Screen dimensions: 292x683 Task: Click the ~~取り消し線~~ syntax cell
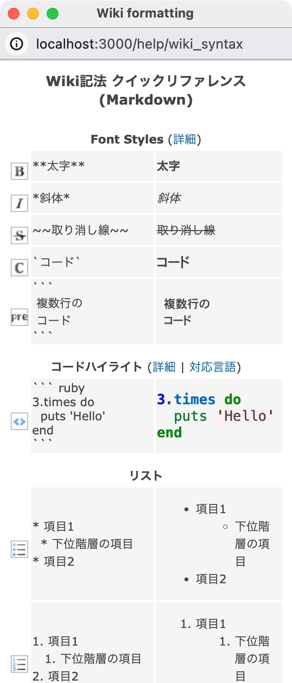point(92,230)
